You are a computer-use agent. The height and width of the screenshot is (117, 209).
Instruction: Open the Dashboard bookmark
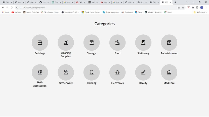click(x=127, y=12)
